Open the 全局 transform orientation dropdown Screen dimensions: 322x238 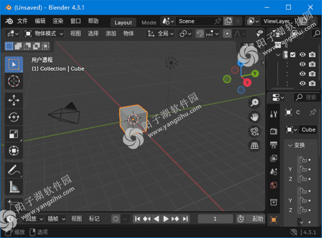(160, 34)
